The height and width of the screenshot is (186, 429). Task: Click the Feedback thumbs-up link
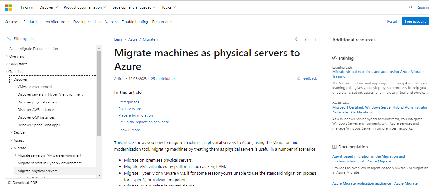tap(307, 78)
